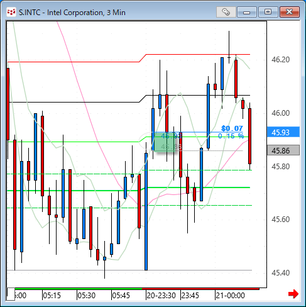Click the 23:45 time axis label
The width and height of the screenshot is (306, 307).
[190, 296]
